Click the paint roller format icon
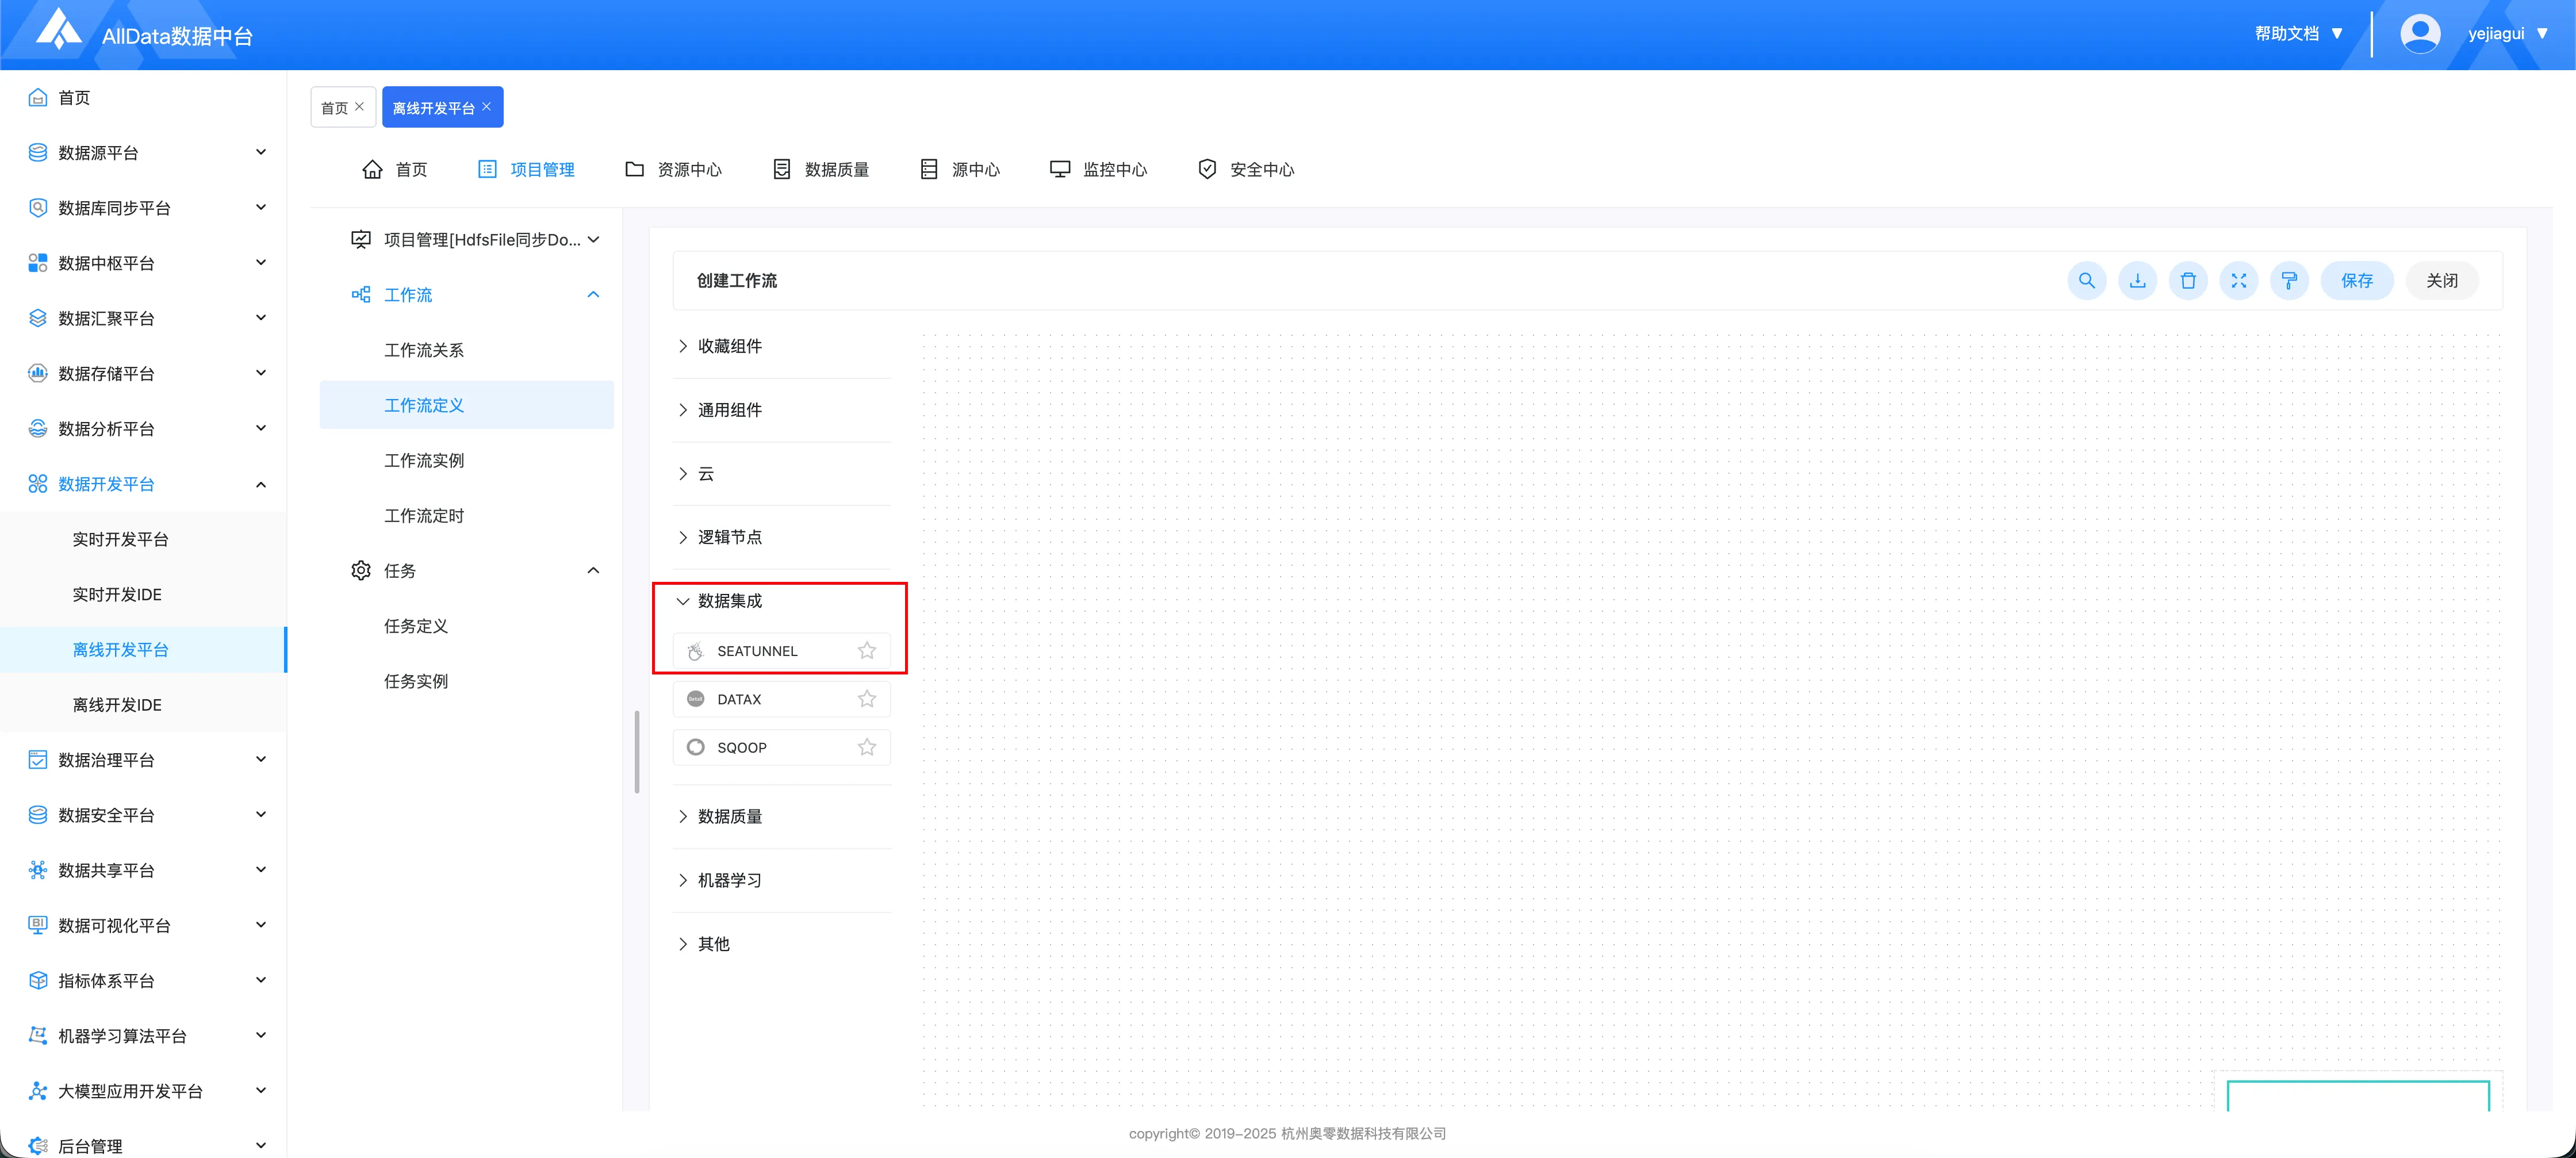This screenshot has width=2576, height=1158. (x=2289, y=281)
